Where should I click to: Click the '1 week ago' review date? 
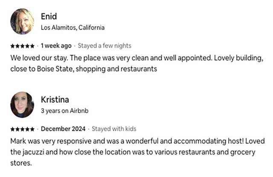click(56, 46)
